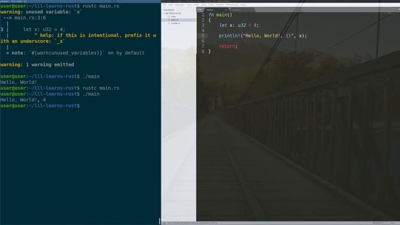The image size is (400, 225).
Task: Click line number 8 in the gutter
Action: coord(203,51)
